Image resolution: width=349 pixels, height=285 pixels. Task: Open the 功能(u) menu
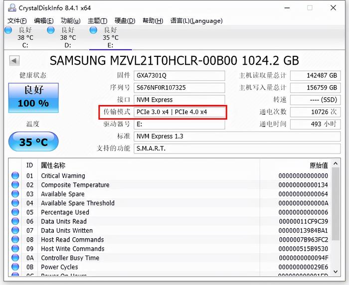coord(71,21)
